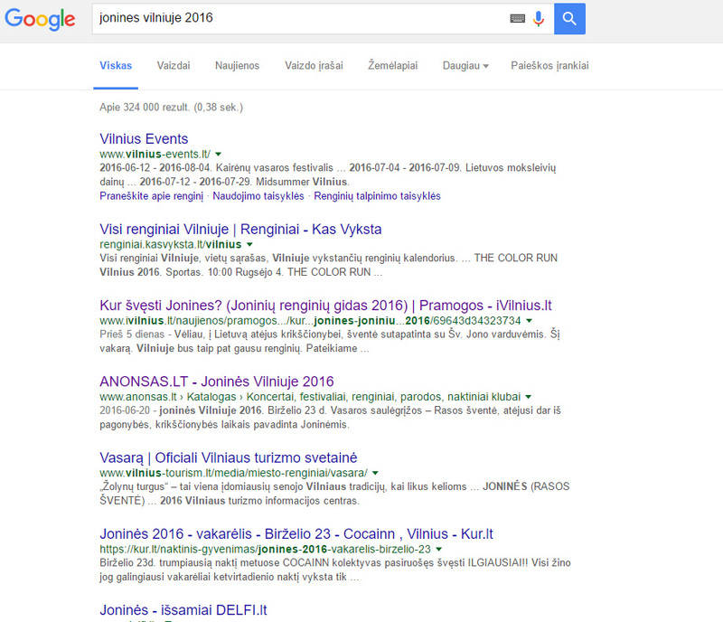The height and width of the screenshot is (622, 723).
Task: Go to the Vaizdo įrašai tab
Action: (314, 65)
